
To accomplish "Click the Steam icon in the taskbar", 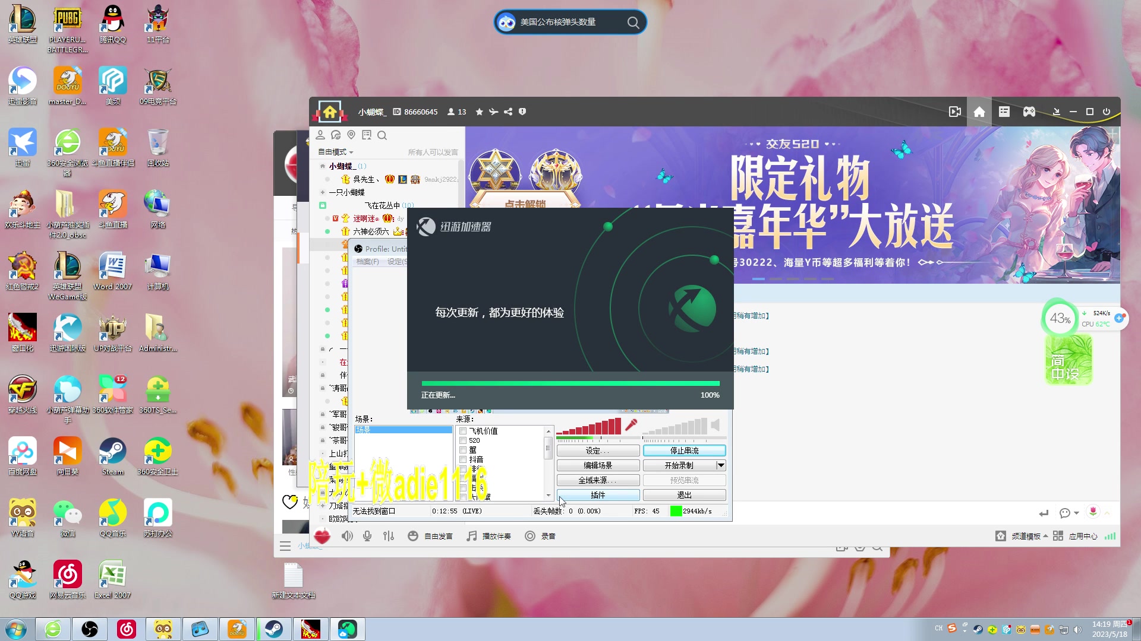I will click(274, 629).
